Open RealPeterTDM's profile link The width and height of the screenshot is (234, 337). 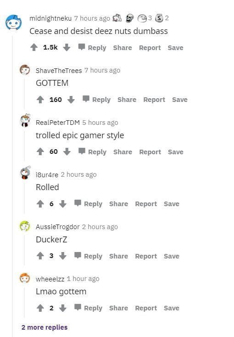[x=58, y=123]
